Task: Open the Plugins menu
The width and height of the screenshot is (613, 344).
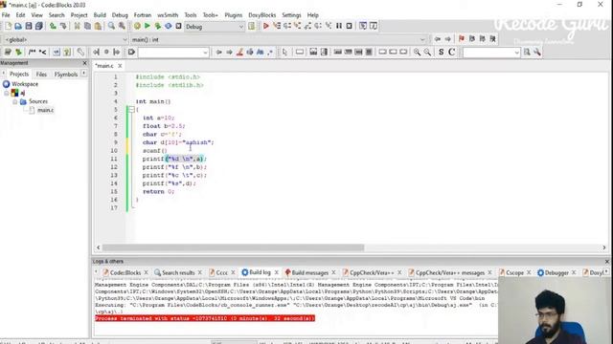Action: tap(234, 15)
